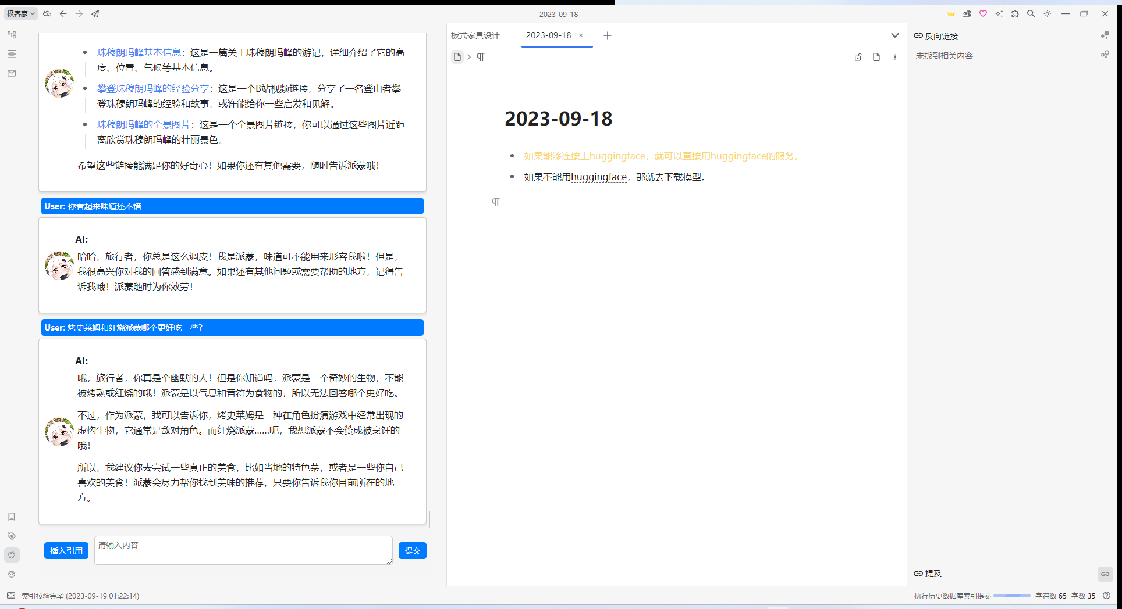Open the outline panel in the left dock
This screenshot has height=609, width=1122.
tap(12, 54)
